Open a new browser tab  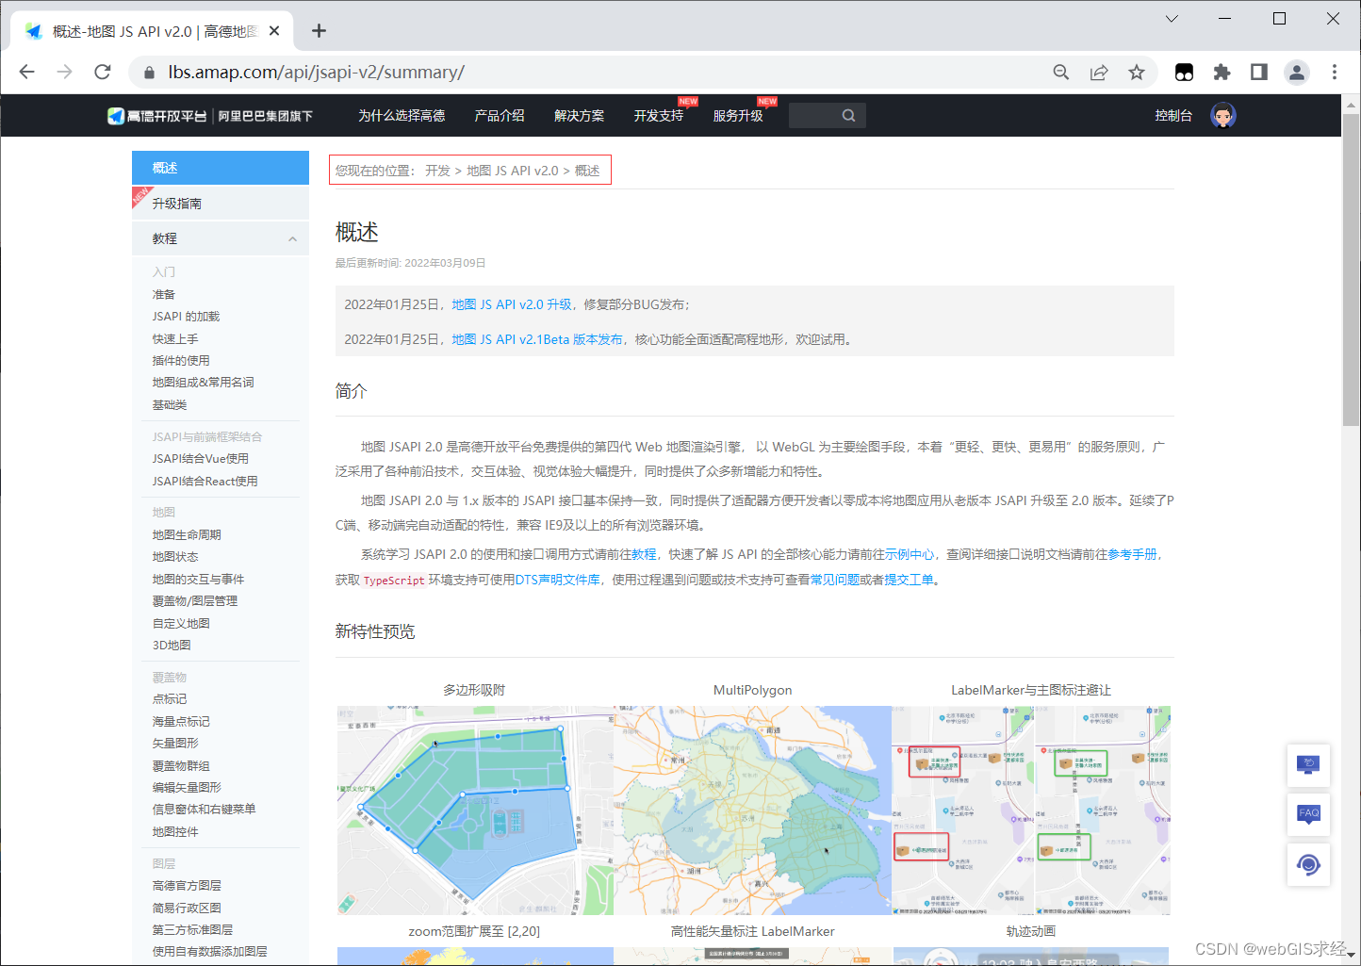(319, 31)
